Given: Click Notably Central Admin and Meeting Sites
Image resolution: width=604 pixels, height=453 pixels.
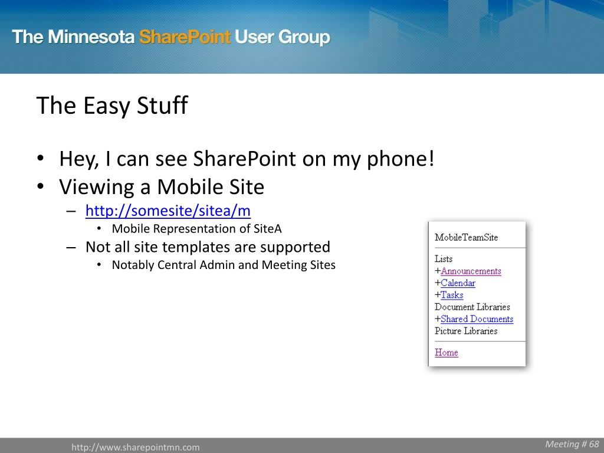Looking at the screenshot, I should click(224, 265).
